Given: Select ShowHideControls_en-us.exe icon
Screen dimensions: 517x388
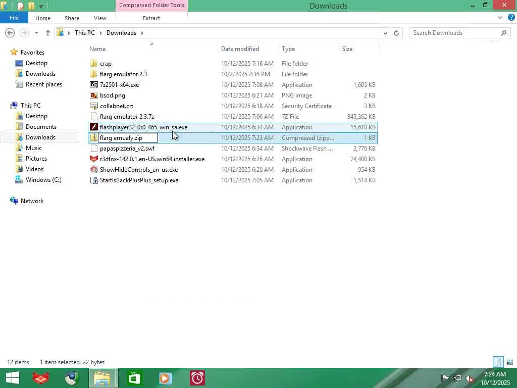Looking at the screenshot, I should (x=94, y=170).
